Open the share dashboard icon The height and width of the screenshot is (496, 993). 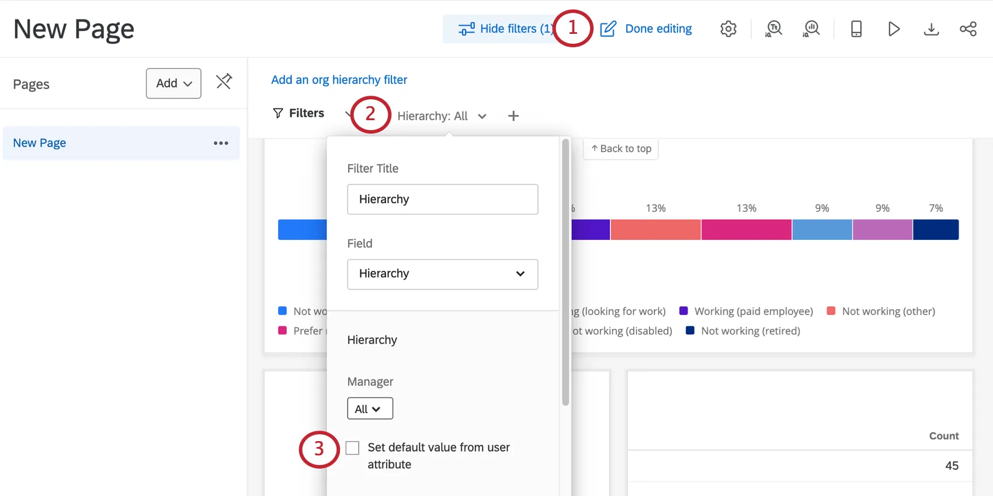(968, 29)
